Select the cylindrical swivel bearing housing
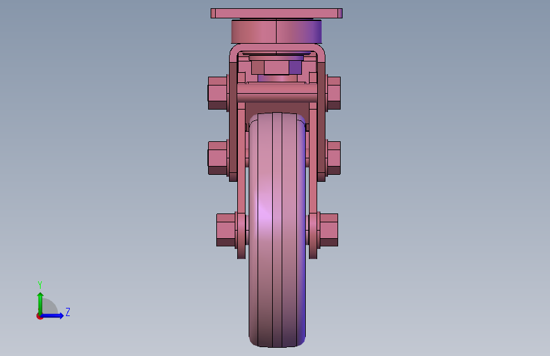550x356 pixels. tap(277, 32)
